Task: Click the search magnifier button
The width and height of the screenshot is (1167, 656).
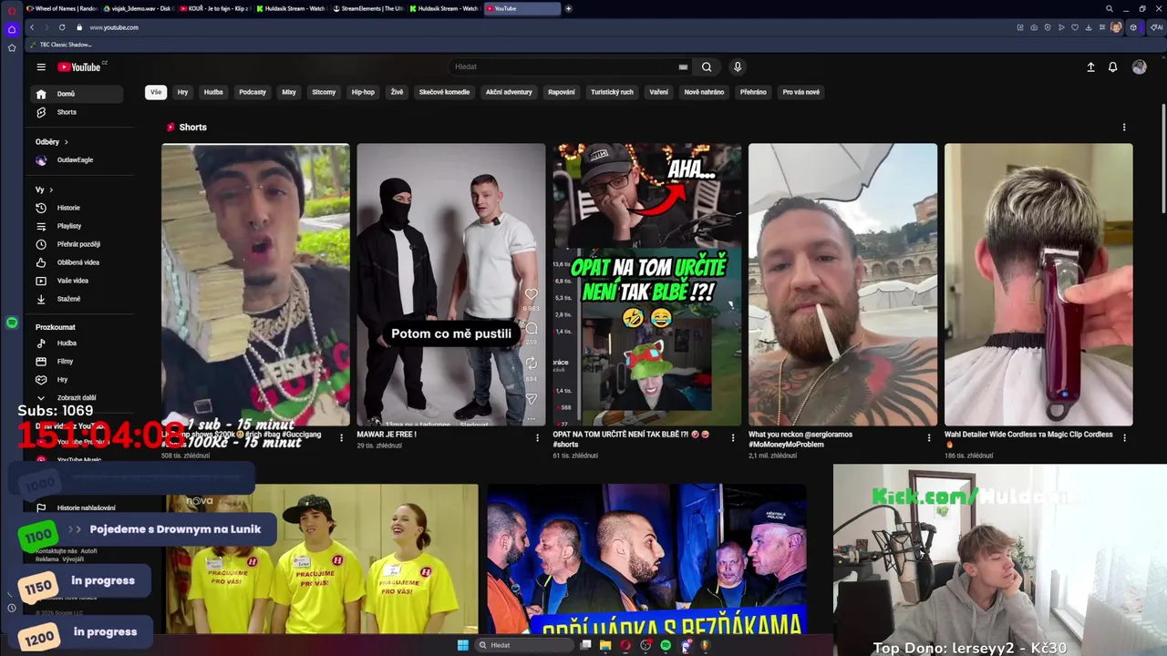Action: click(x=707, y=67)
